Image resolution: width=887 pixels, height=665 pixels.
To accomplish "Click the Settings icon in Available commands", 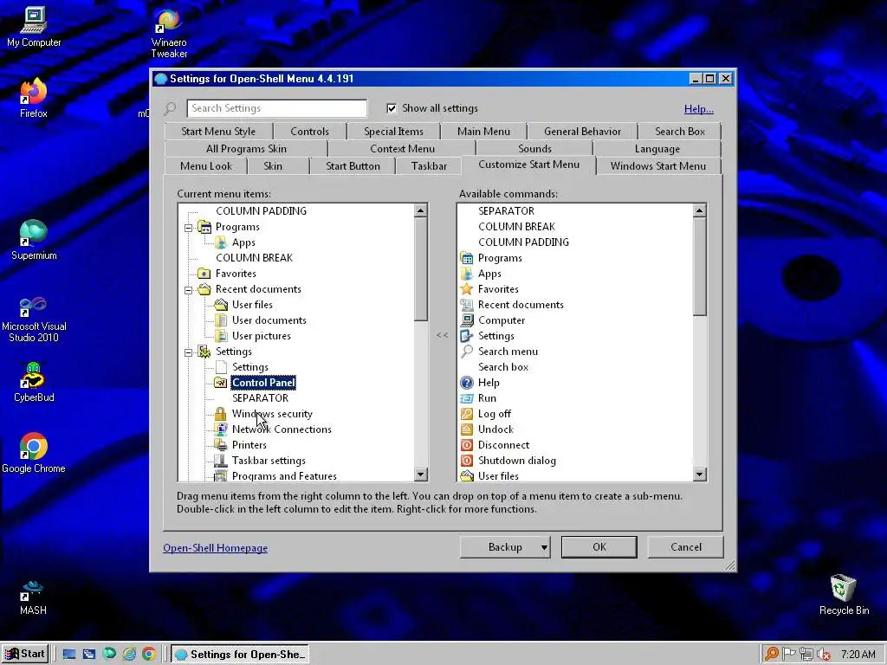I will (467, 336).
